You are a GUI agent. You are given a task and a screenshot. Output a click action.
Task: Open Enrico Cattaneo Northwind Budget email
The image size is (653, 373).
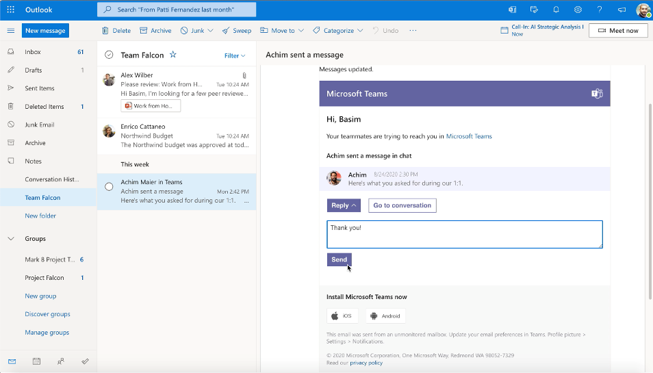pos(177,136)
